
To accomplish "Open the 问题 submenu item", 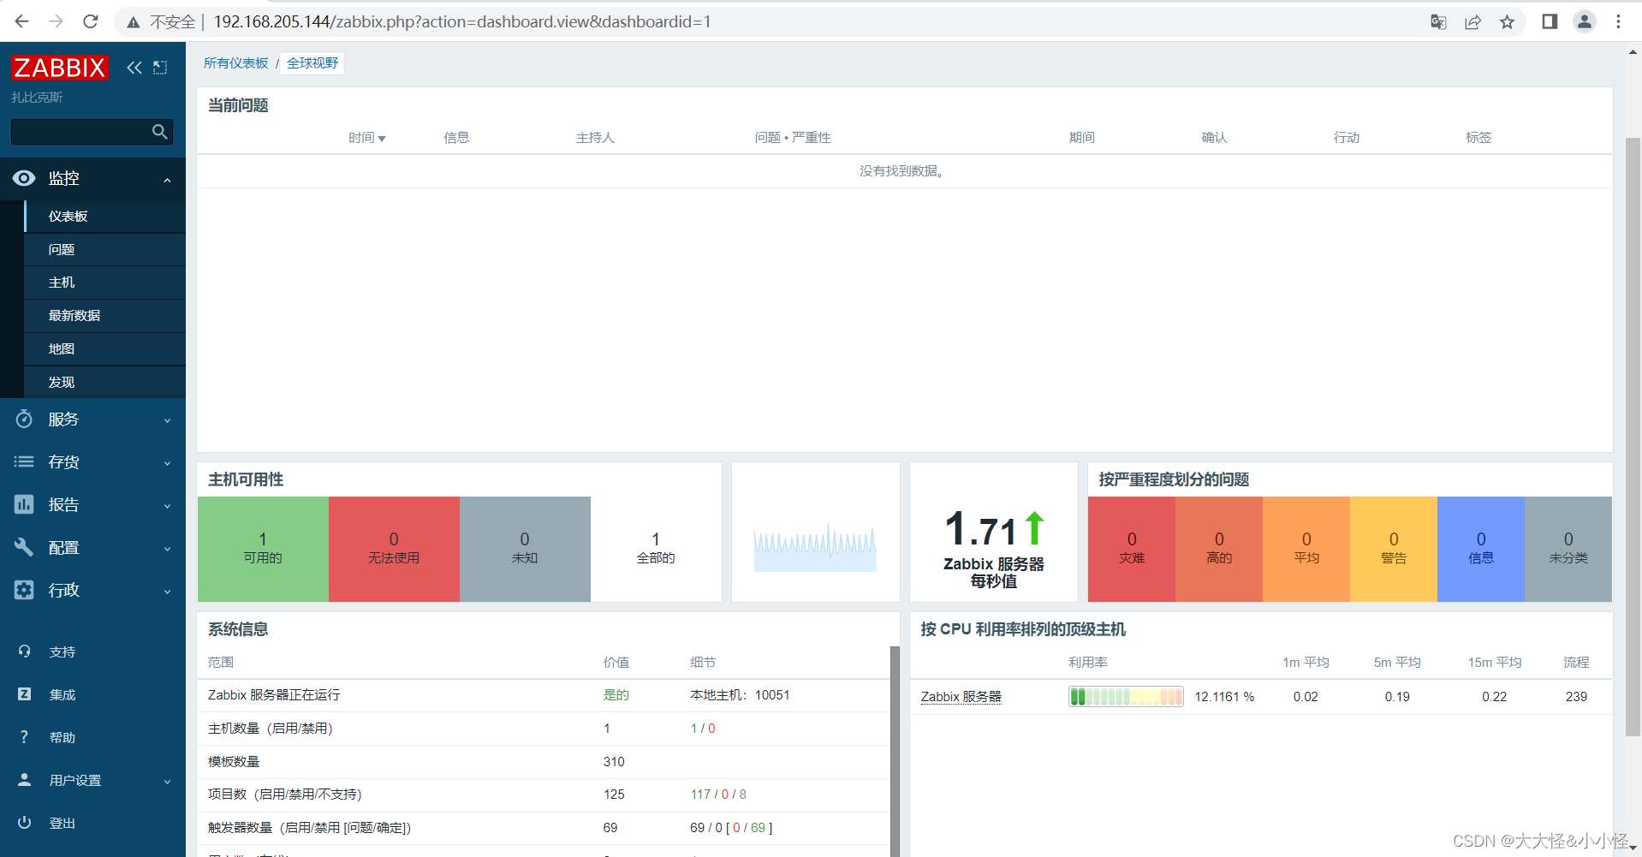I will coord(105,249).
